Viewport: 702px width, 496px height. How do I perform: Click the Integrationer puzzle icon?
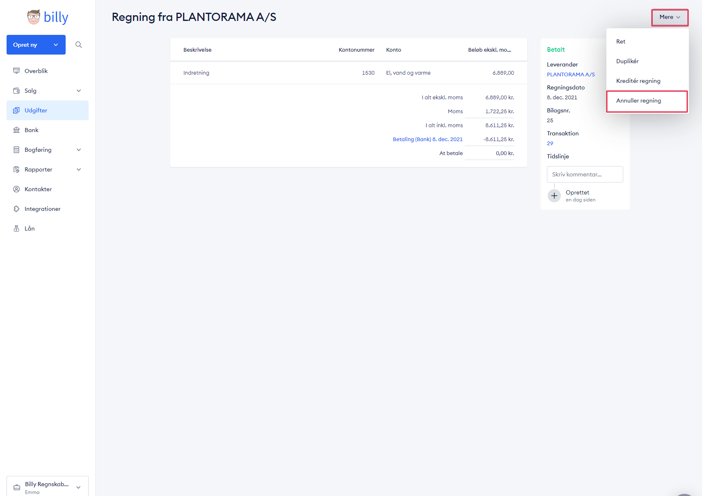point(16,209)
